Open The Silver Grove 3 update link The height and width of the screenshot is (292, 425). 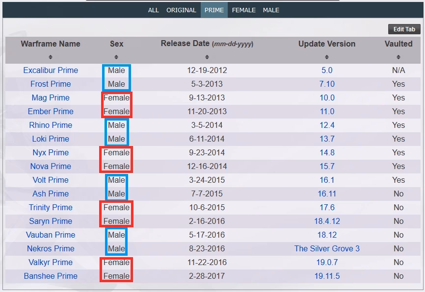(x=327, y=248)
